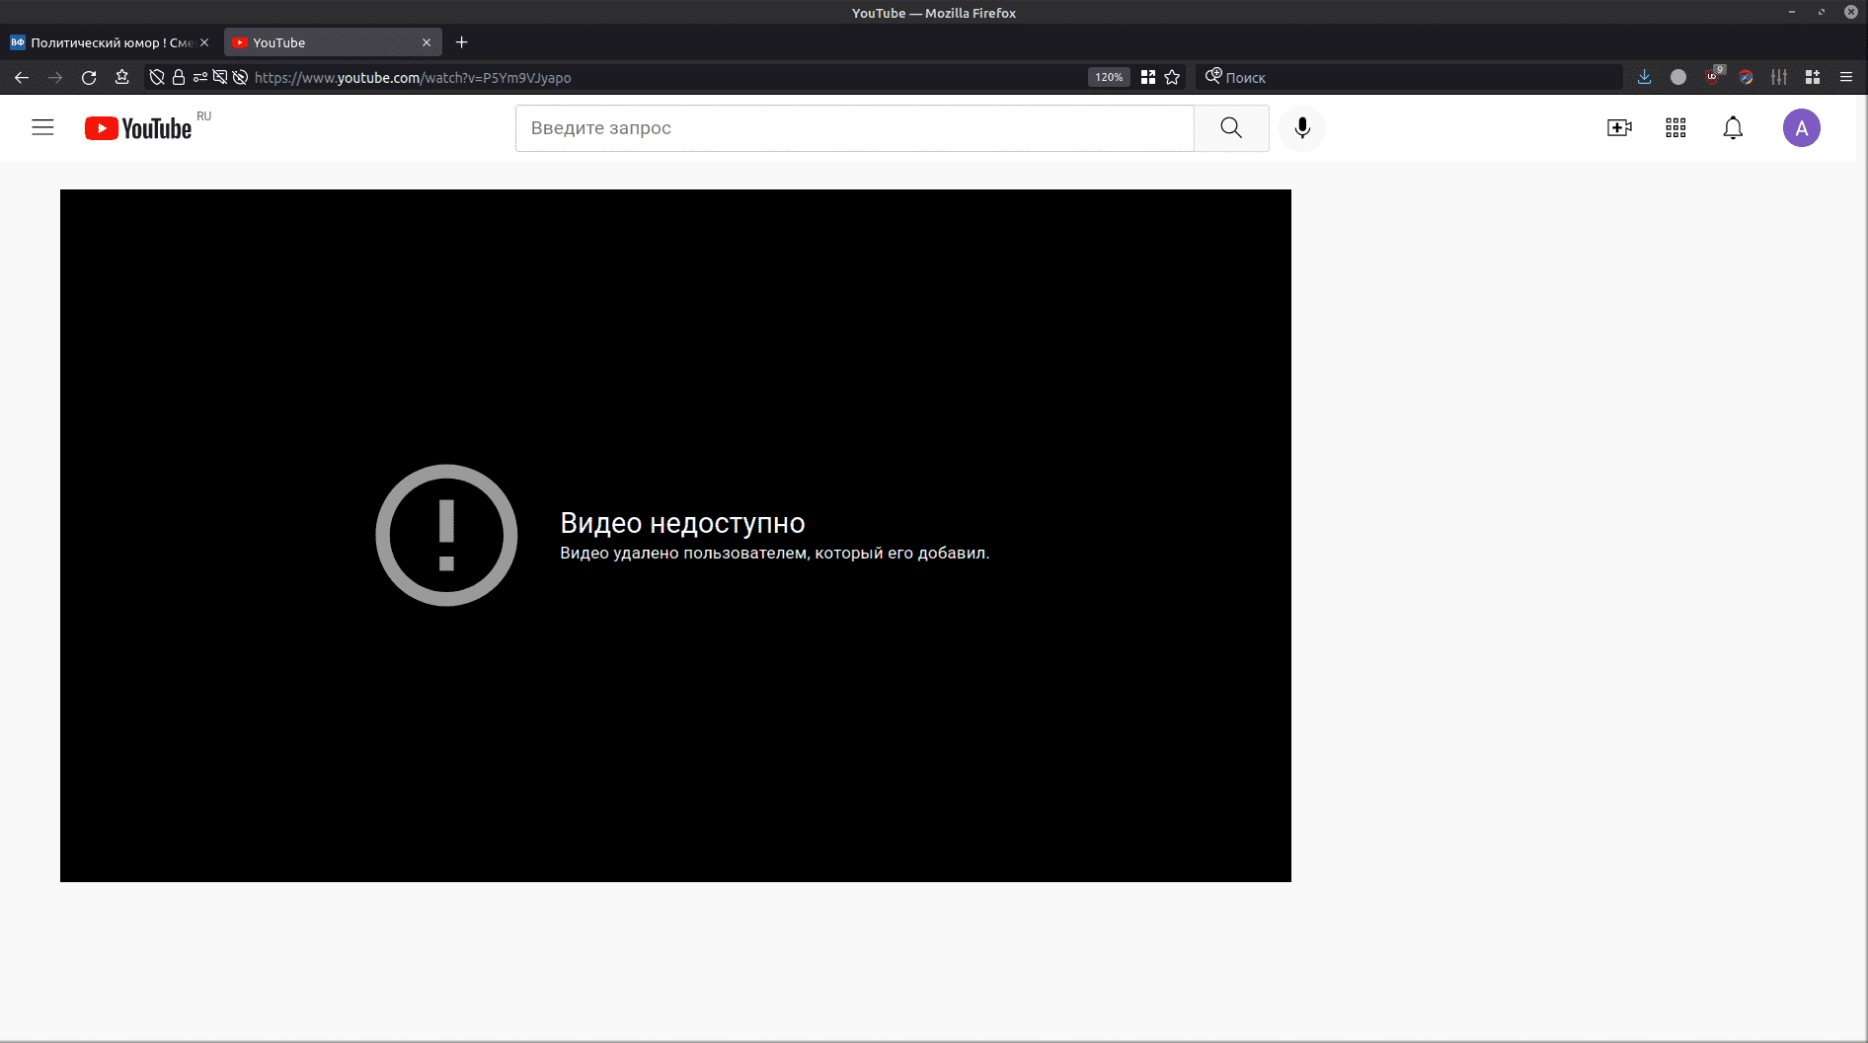1868x1043 pixels.
Task: Click the Введите запрос search field
Action: coord(854,128)
